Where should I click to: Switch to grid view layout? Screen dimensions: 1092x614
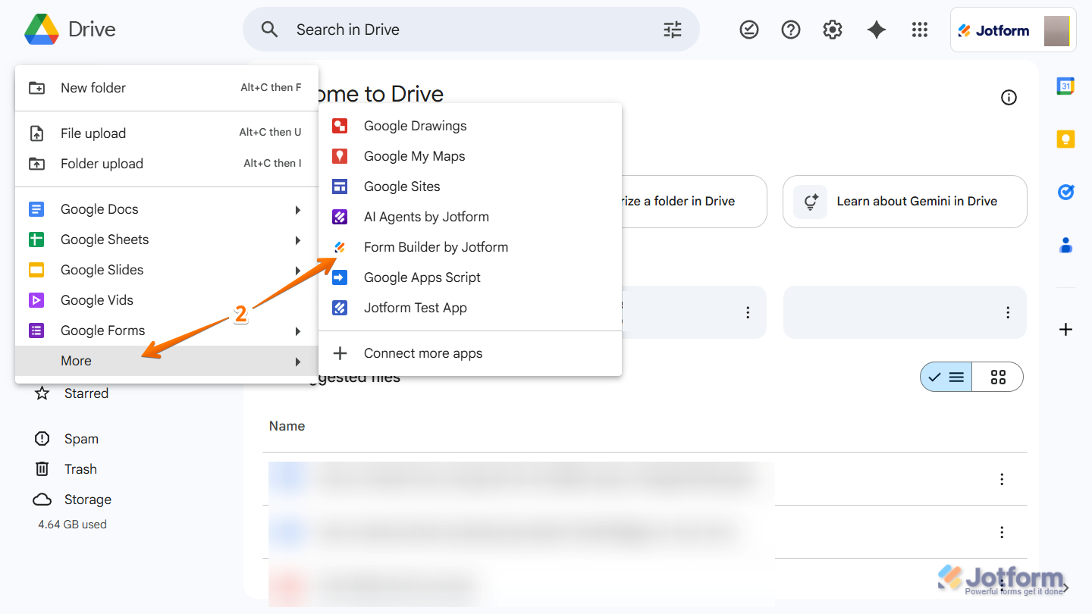(997, 377)
